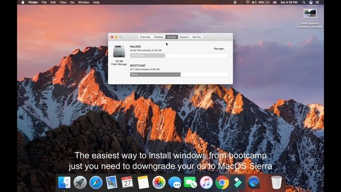Open Messages from the dock
Image resolution: width=341 pixels, height=192 pixels.
click(x=175, y=182)
